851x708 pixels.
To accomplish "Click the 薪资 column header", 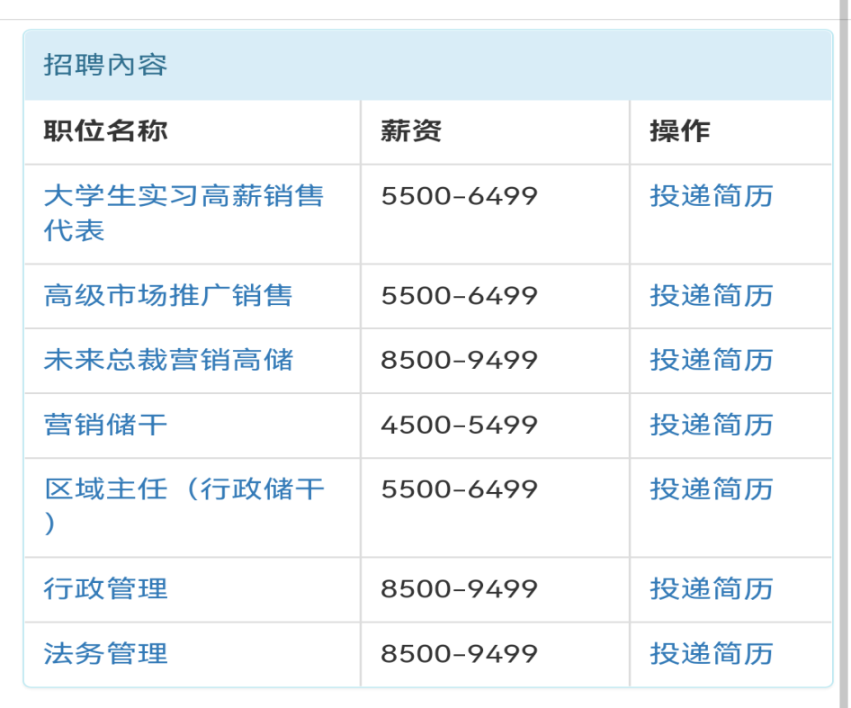I will 411,131.
